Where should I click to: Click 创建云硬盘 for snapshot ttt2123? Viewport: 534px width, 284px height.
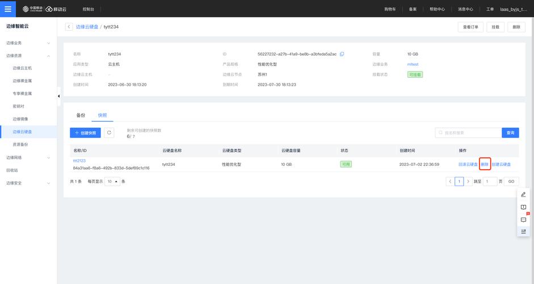[501, 164]
